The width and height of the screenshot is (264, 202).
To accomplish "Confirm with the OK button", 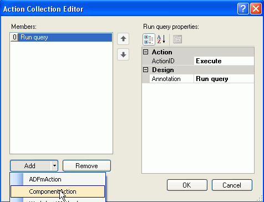I will click(187, 185).
